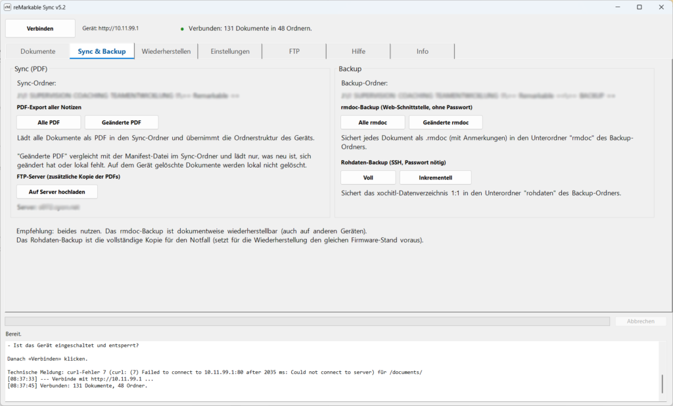Go to the FTP tab
The image size is (673, 406).
point(294,51)
